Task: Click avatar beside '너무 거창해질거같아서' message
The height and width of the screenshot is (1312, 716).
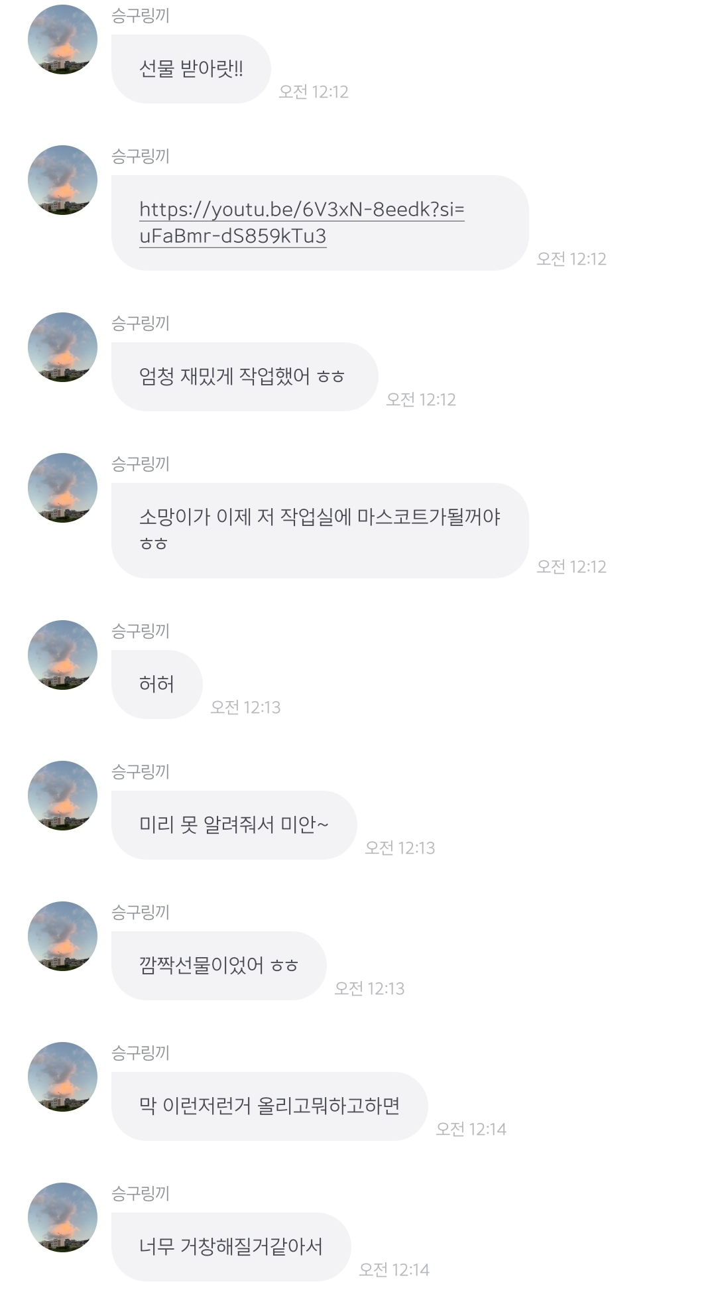Action: 62,1218
